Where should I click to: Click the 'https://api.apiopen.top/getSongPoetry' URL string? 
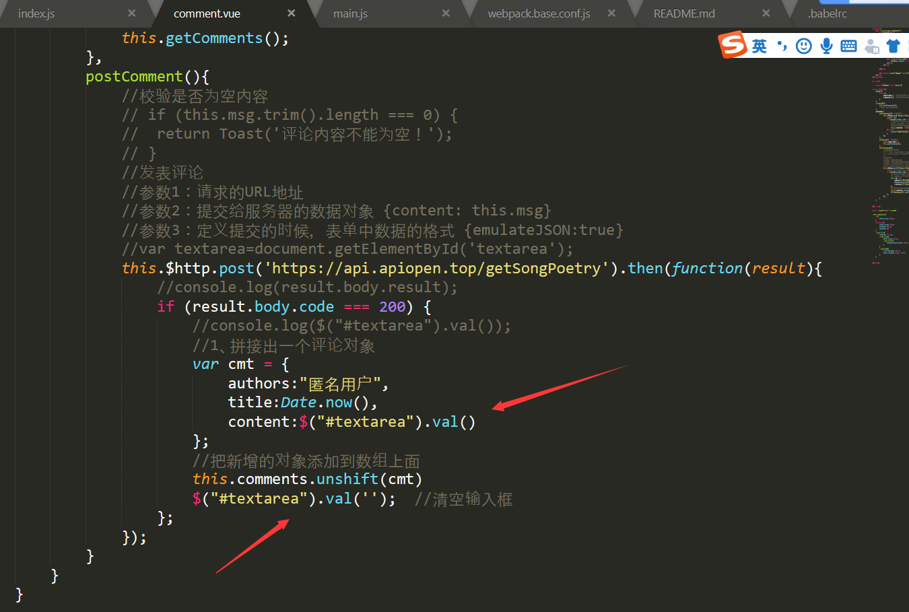436,269
